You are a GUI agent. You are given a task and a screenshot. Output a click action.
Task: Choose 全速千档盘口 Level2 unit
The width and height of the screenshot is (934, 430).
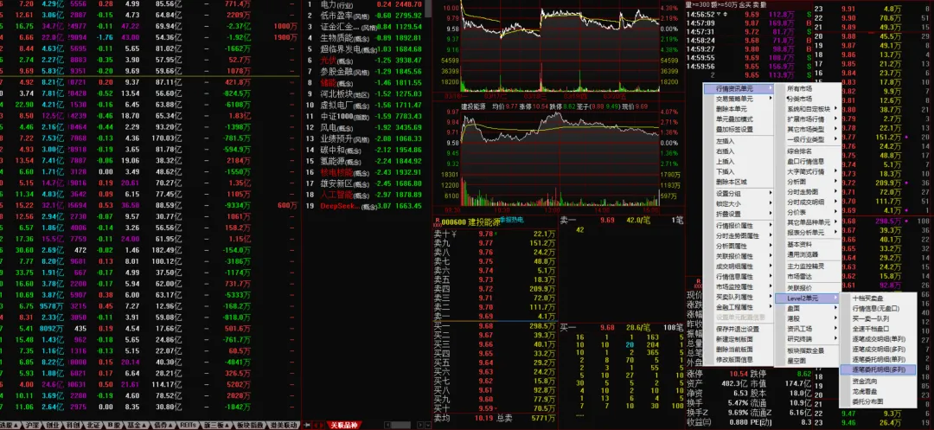coord(878,329)
